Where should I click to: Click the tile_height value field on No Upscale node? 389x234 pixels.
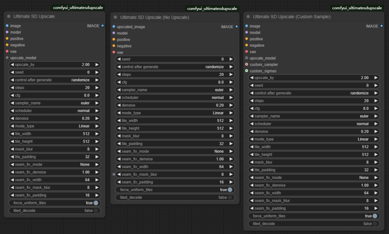tap(175, 128)
